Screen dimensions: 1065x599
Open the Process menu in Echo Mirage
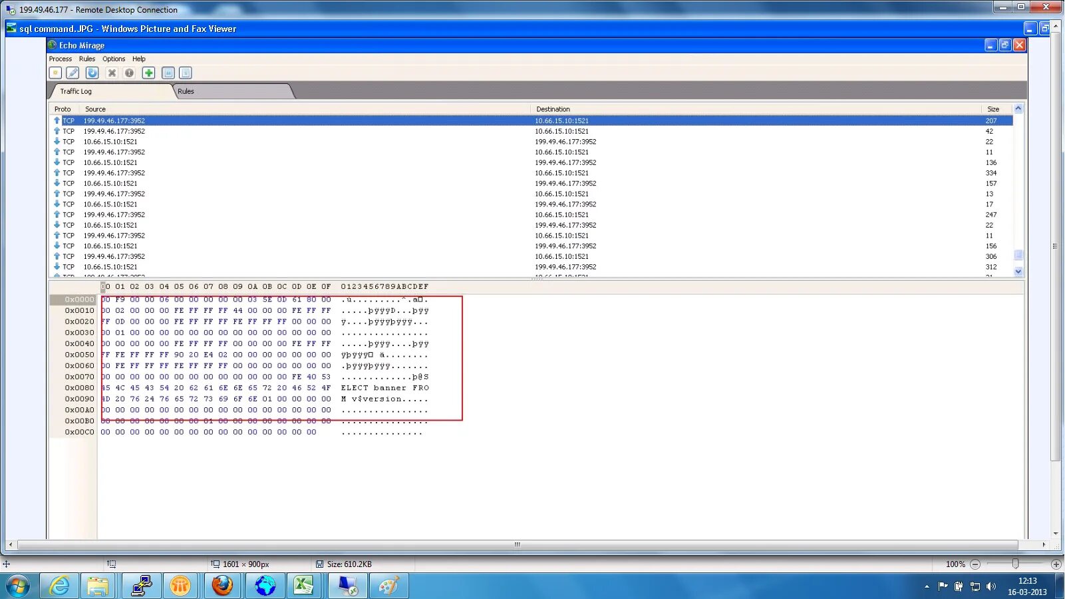[61, 59]
